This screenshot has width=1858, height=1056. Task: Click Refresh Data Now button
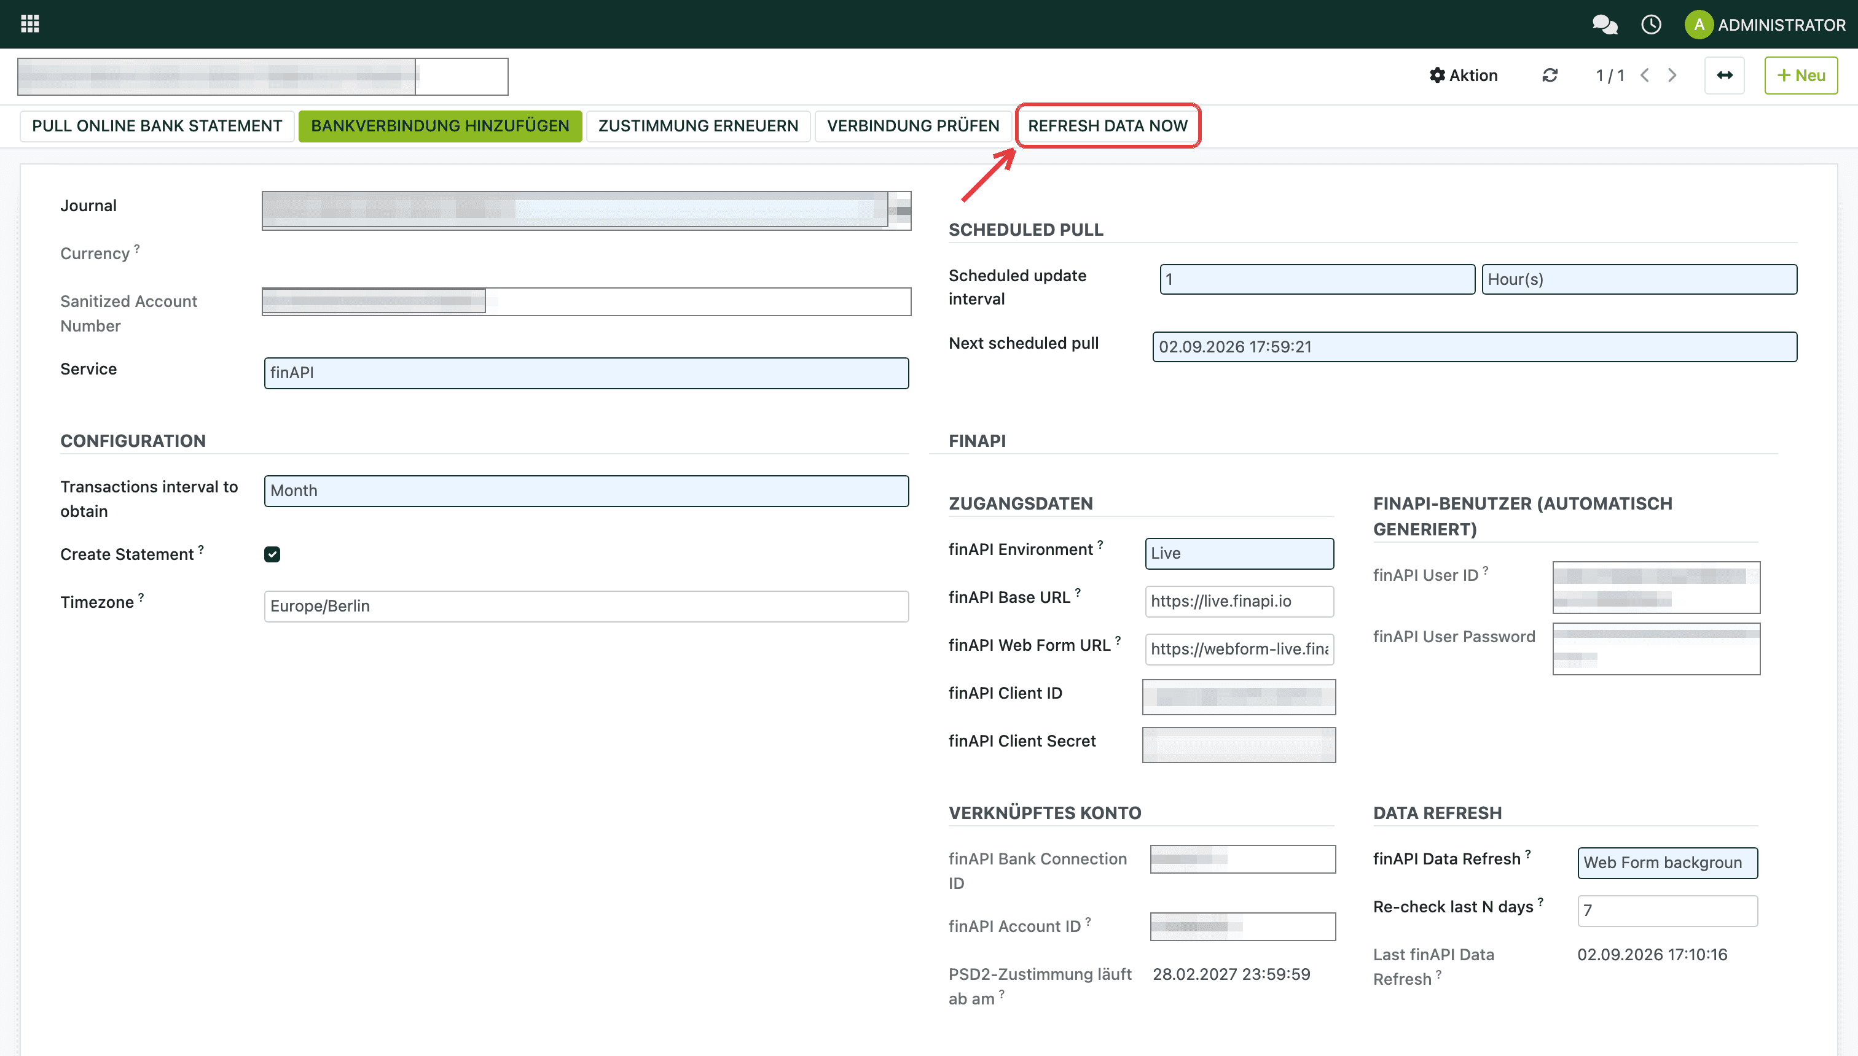[x=1108, y=126]
